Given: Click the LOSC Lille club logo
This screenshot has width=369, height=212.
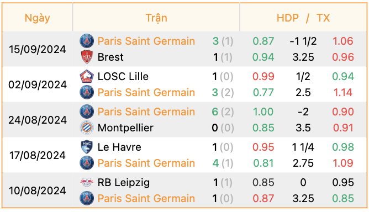Looking at the screenshot, I should (87, 76).
